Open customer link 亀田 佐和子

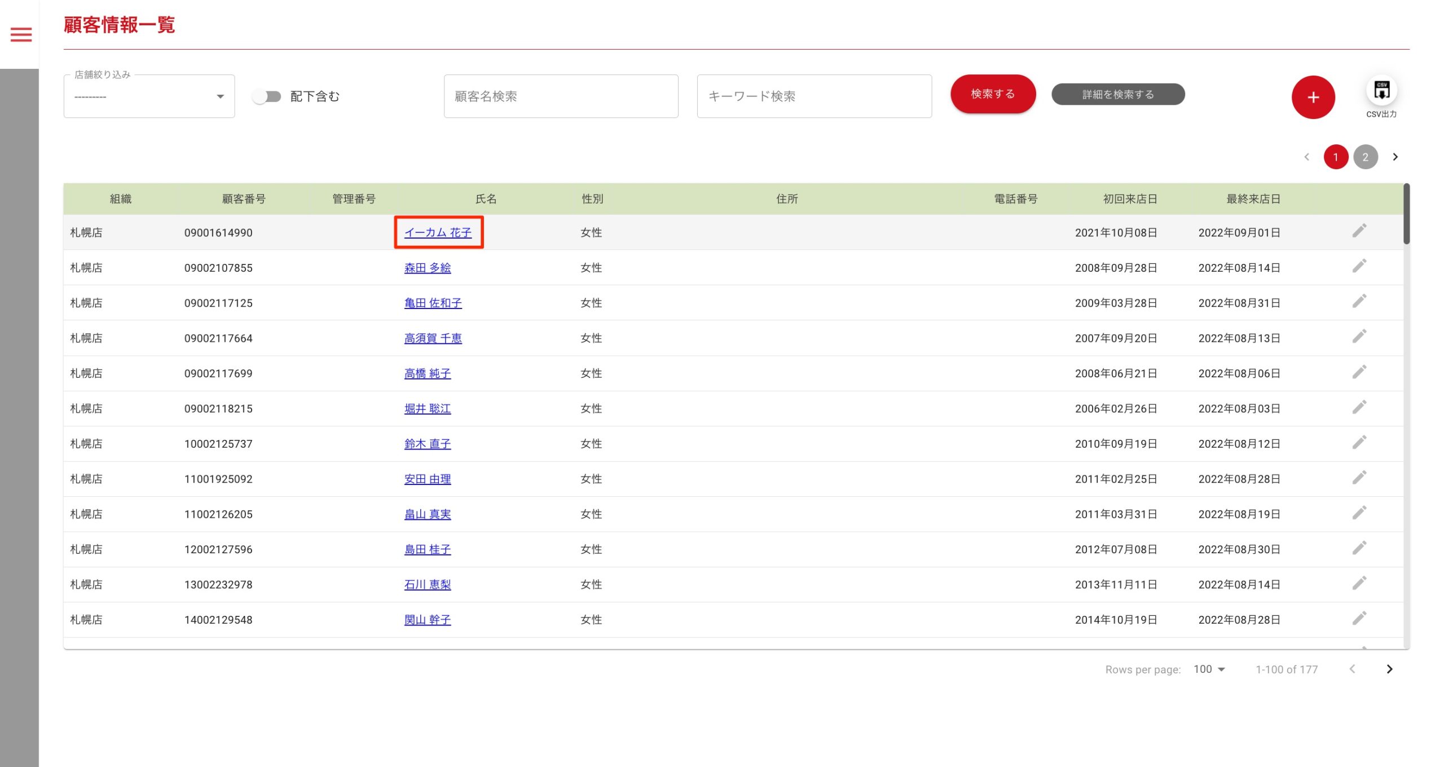tap(433, 303)
